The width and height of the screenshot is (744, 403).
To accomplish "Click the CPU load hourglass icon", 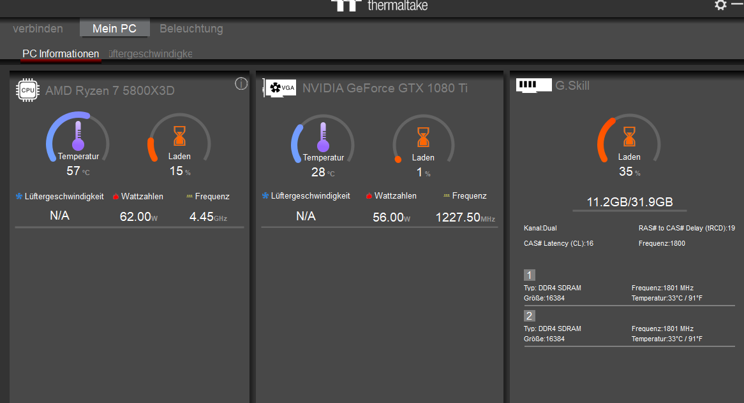I will point(179,136).
